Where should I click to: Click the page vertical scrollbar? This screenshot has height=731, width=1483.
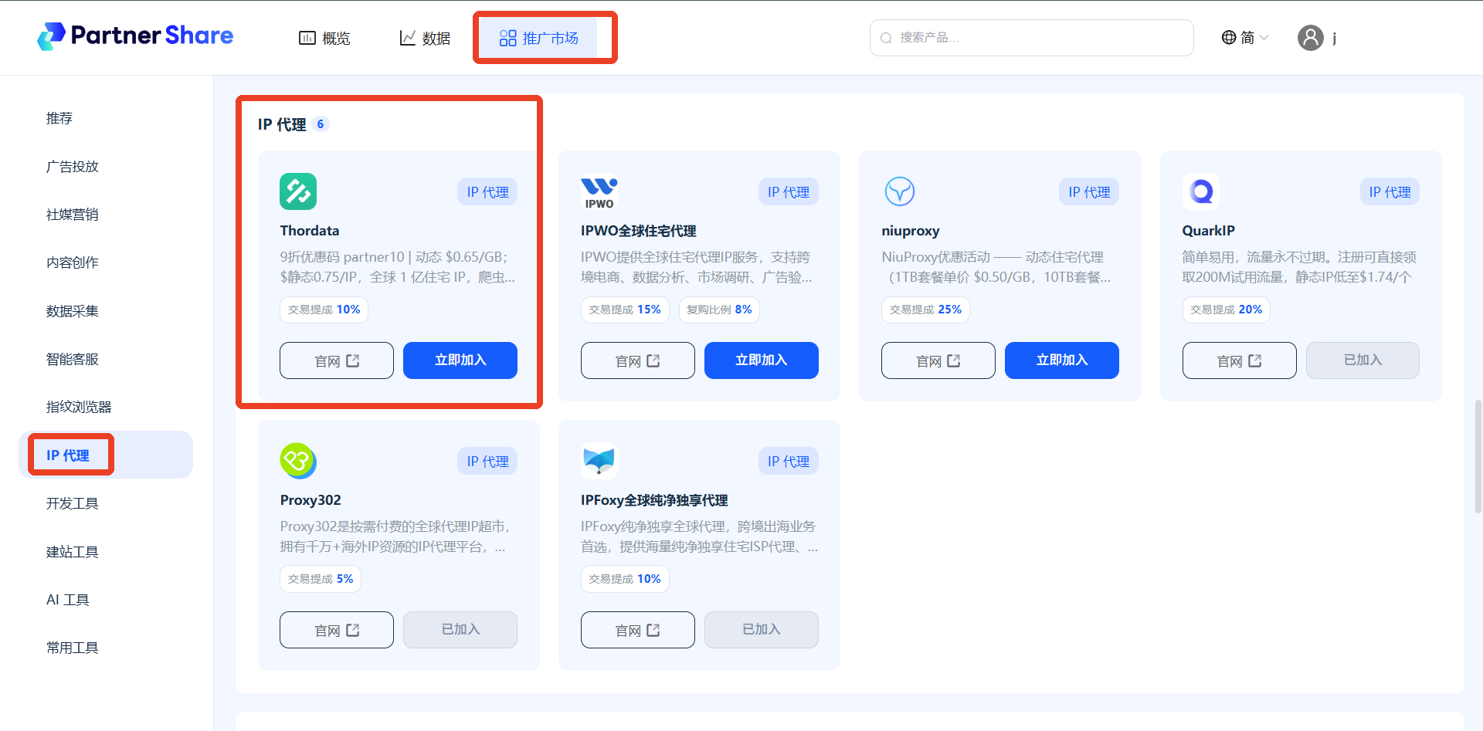point(1478,455)
